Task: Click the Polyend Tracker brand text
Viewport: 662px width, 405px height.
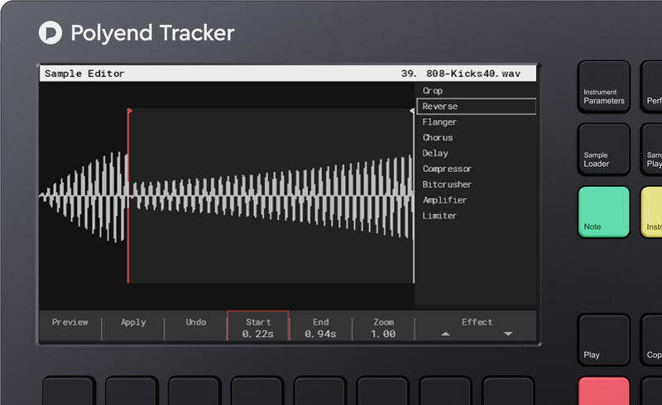Action: click(152, 33)
